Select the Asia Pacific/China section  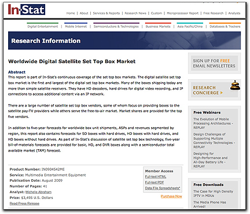pyautogui.click(x=190, y=27)
